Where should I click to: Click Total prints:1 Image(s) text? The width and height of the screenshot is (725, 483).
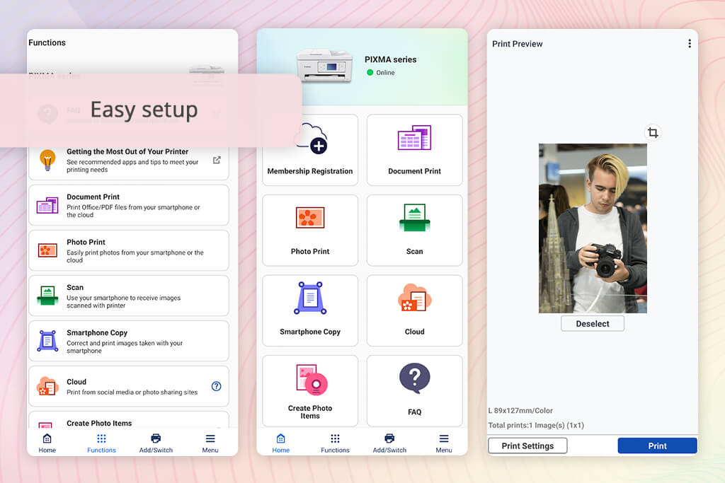tap(536, 425)
